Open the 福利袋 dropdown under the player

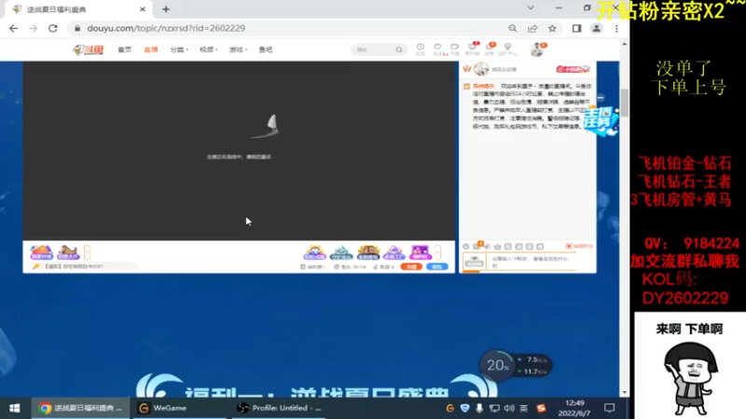(312, 267)
